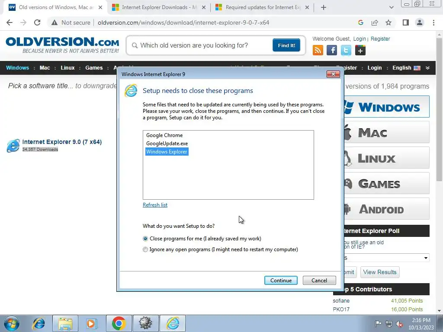Expand the language chevron next to English

427,68
